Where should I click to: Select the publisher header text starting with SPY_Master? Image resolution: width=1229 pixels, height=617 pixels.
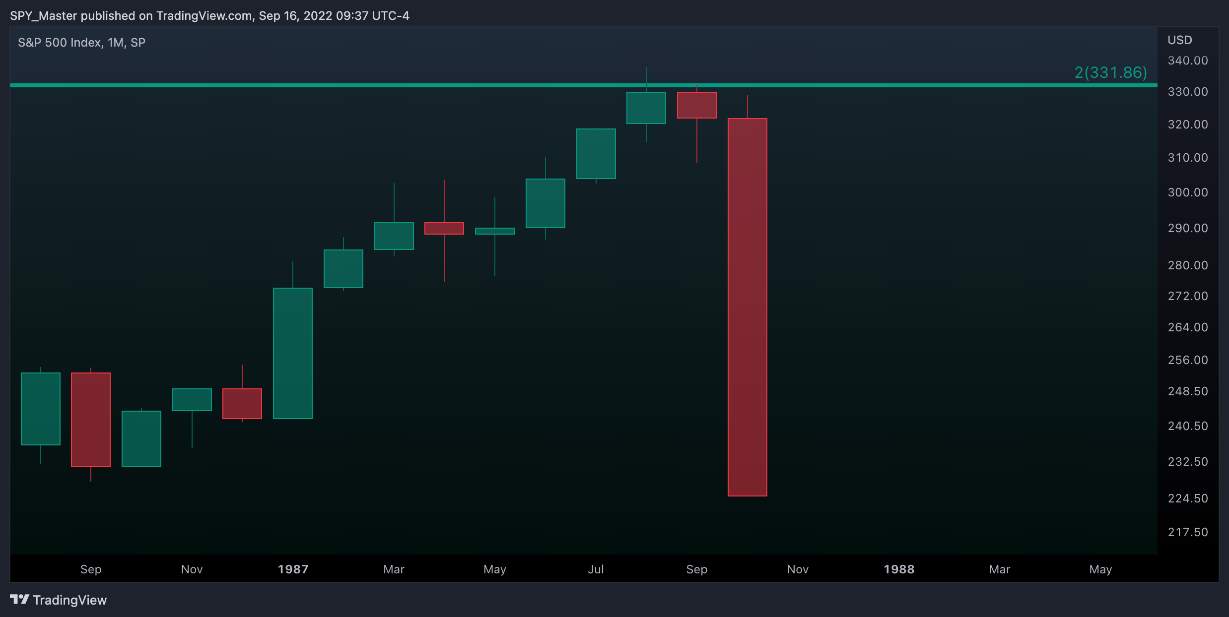(209, 16)
